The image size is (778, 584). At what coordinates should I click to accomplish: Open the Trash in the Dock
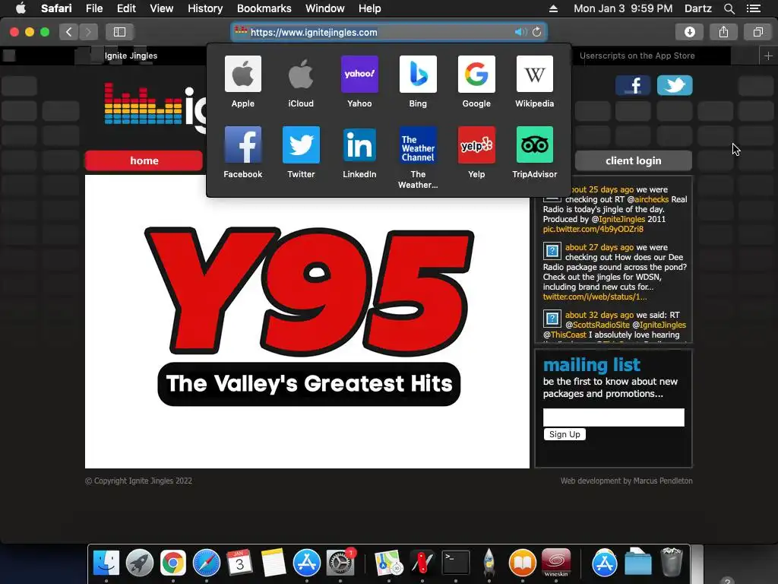click(x=672, y=562)
